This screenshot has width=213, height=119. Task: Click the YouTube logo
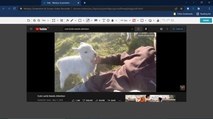click(x=41, y=29)
